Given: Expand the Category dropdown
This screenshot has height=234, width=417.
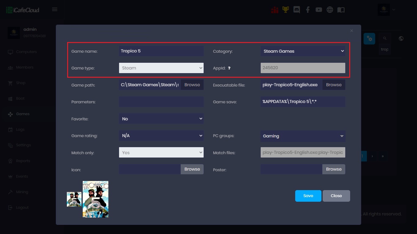Looking at the screenshot, I should pos(303,51).
